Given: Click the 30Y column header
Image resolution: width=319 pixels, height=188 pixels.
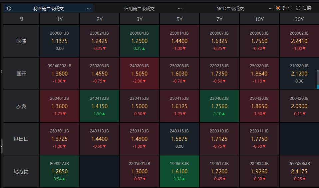Looking at the screenshot, I should 299,19.
